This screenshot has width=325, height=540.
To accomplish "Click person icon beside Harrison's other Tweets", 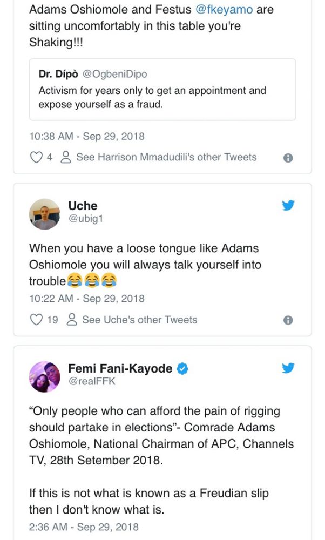I will tap(66, 157).
